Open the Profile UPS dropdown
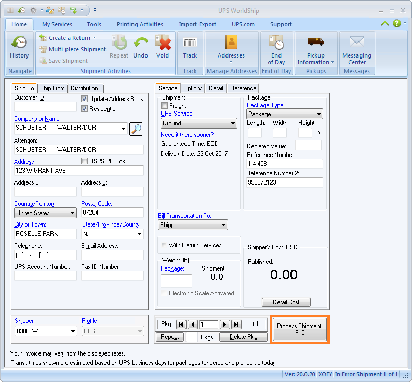 tap(113, 331)
